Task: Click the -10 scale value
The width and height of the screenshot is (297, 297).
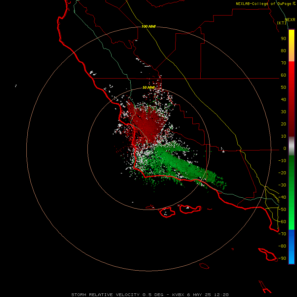Action: click(282, 161)
